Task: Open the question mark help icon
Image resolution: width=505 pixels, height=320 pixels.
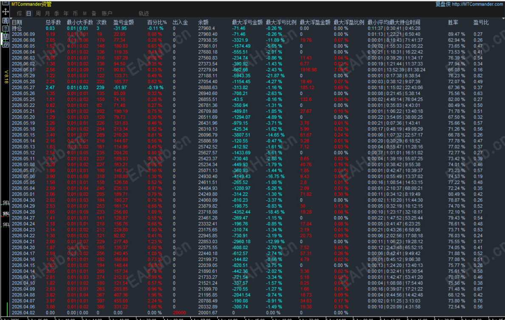Action: pyautogui.click(x=5, y=29)
